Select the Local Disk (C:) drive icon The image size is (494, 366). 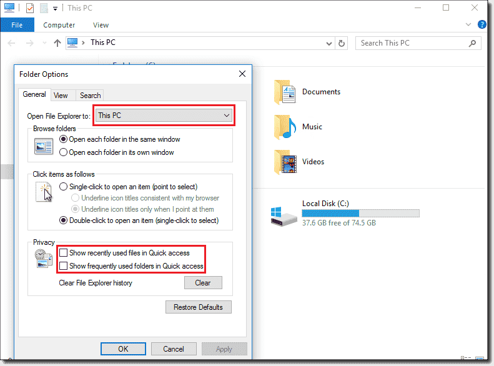(284, 216)
